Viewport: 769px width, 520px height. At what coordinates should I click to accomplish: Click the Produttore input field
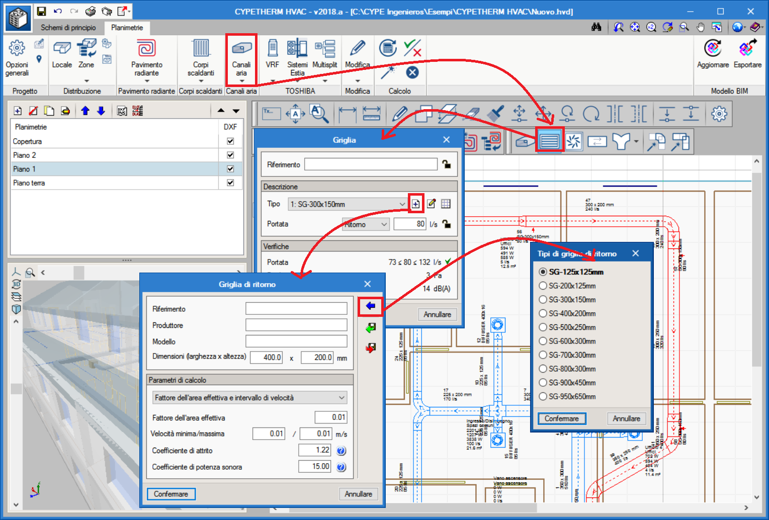[x=296, y=325]
